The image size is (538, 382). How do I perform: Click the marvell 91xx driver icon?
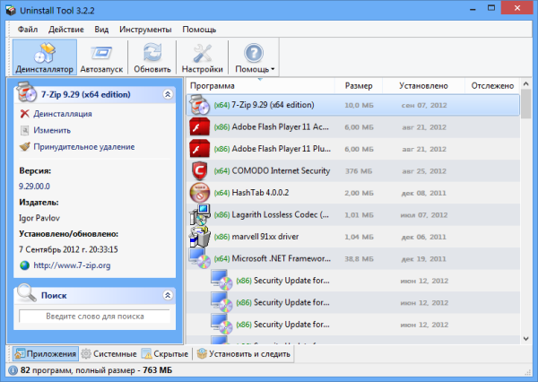(x=199, y=237)
